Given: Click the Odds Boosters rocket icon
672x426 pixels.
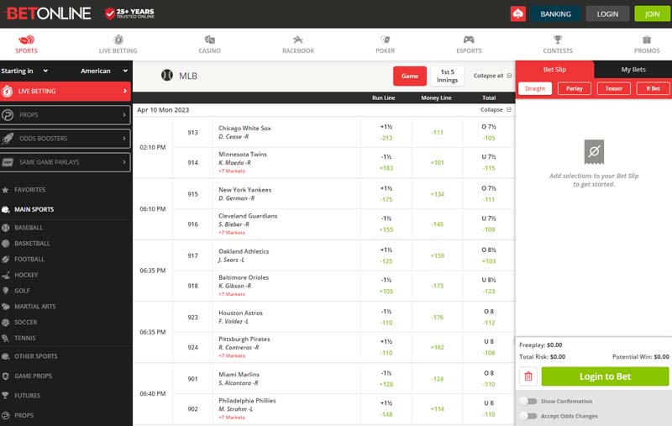Looking at the screenshot, I should 8,139.
